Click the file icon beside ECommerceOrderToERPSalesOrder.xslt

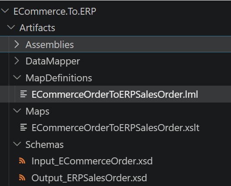coord(23,127)
